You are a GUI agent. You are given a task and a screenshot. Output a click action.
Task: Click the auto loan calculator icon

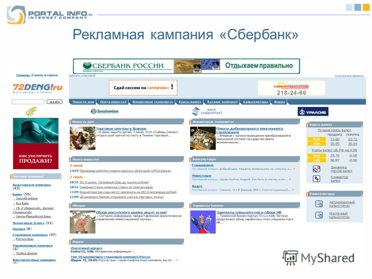point(319,204)
